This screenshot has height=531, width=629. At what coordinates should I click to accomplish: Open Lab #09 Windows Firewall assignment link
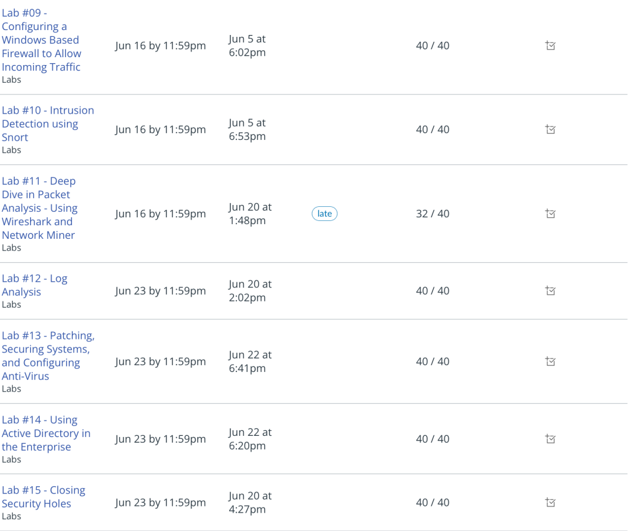coord(41,40)
